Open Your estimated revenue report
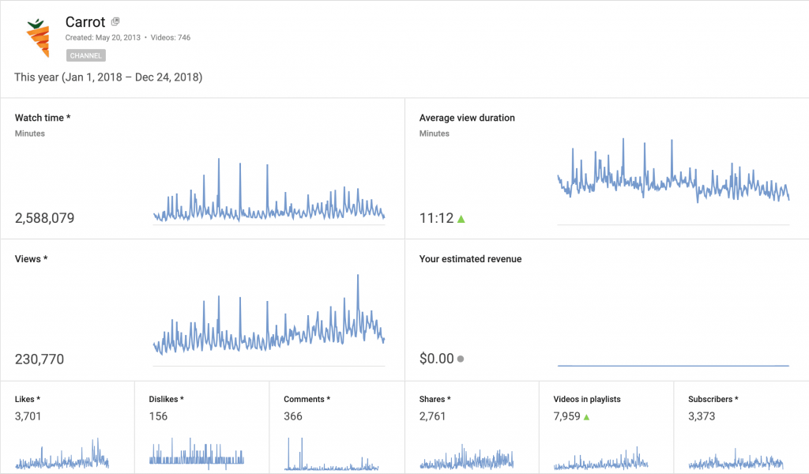The height and width of the screenshot is (474, 809). coord(470,259)
